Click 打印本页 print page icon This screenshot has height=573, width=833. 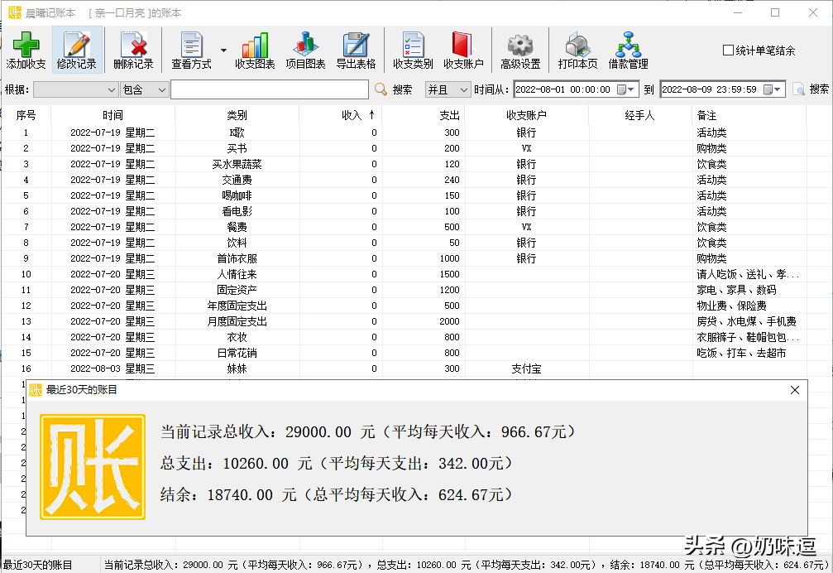(x=577, y=51)
